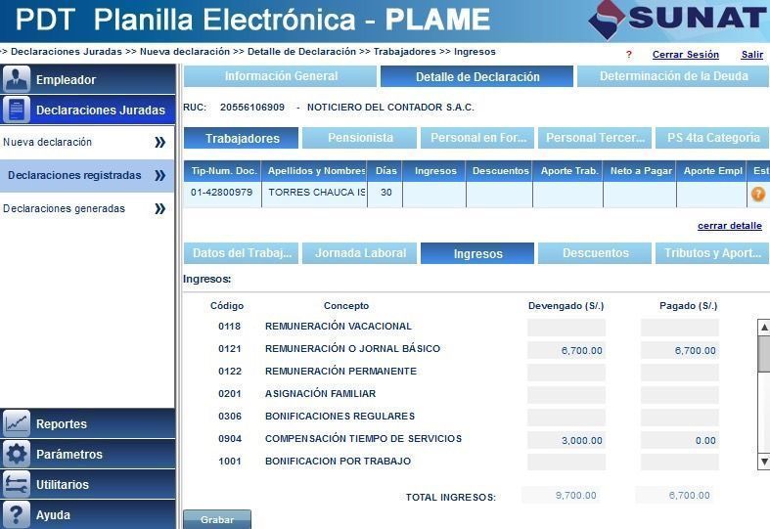Click Devengado field for Asignación Familiar
The height and width of the screenshot is (529, 770).
point(566,395)
